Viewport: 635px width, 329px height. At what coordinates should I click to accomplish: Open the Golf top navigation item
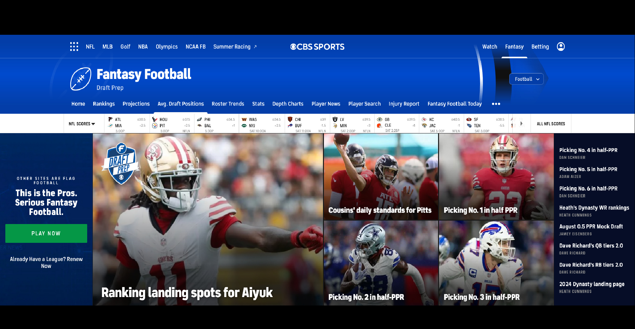125,47
